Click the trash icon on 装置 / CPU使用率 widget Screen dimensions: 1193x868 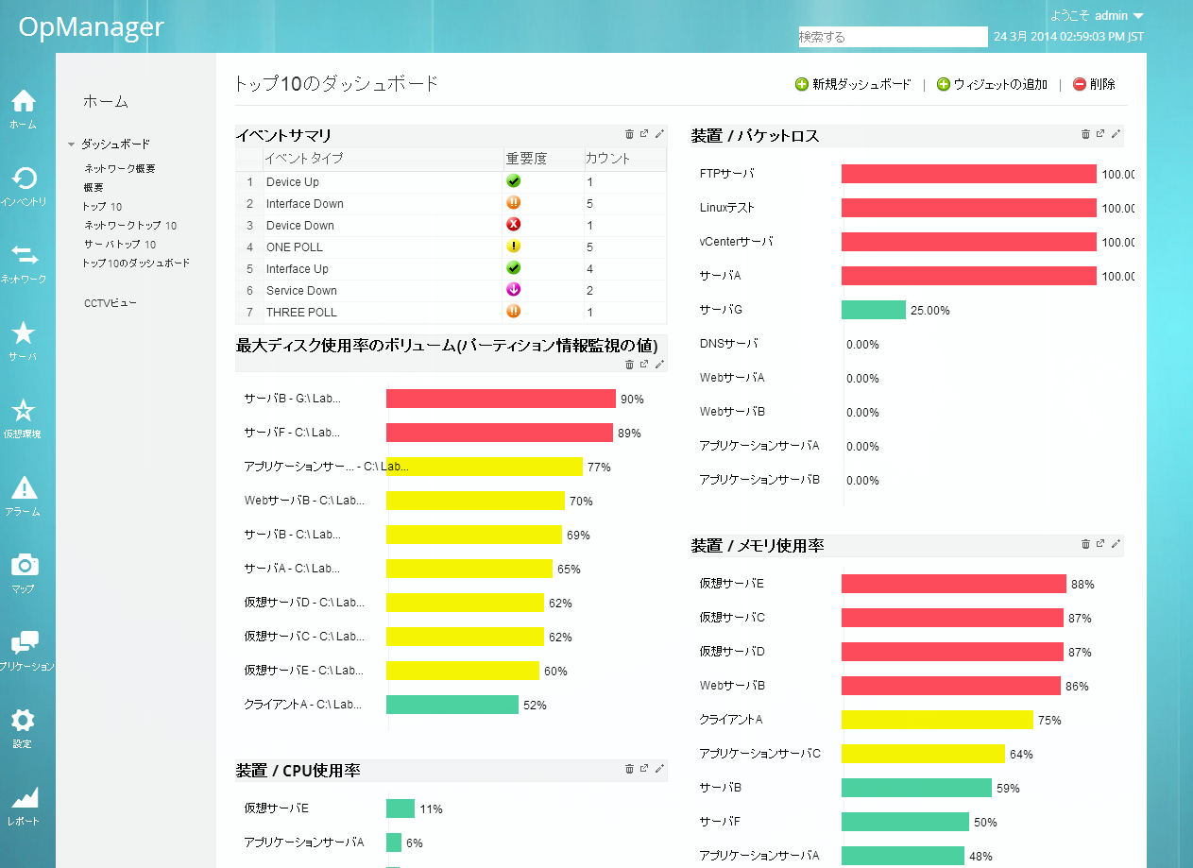629,769
